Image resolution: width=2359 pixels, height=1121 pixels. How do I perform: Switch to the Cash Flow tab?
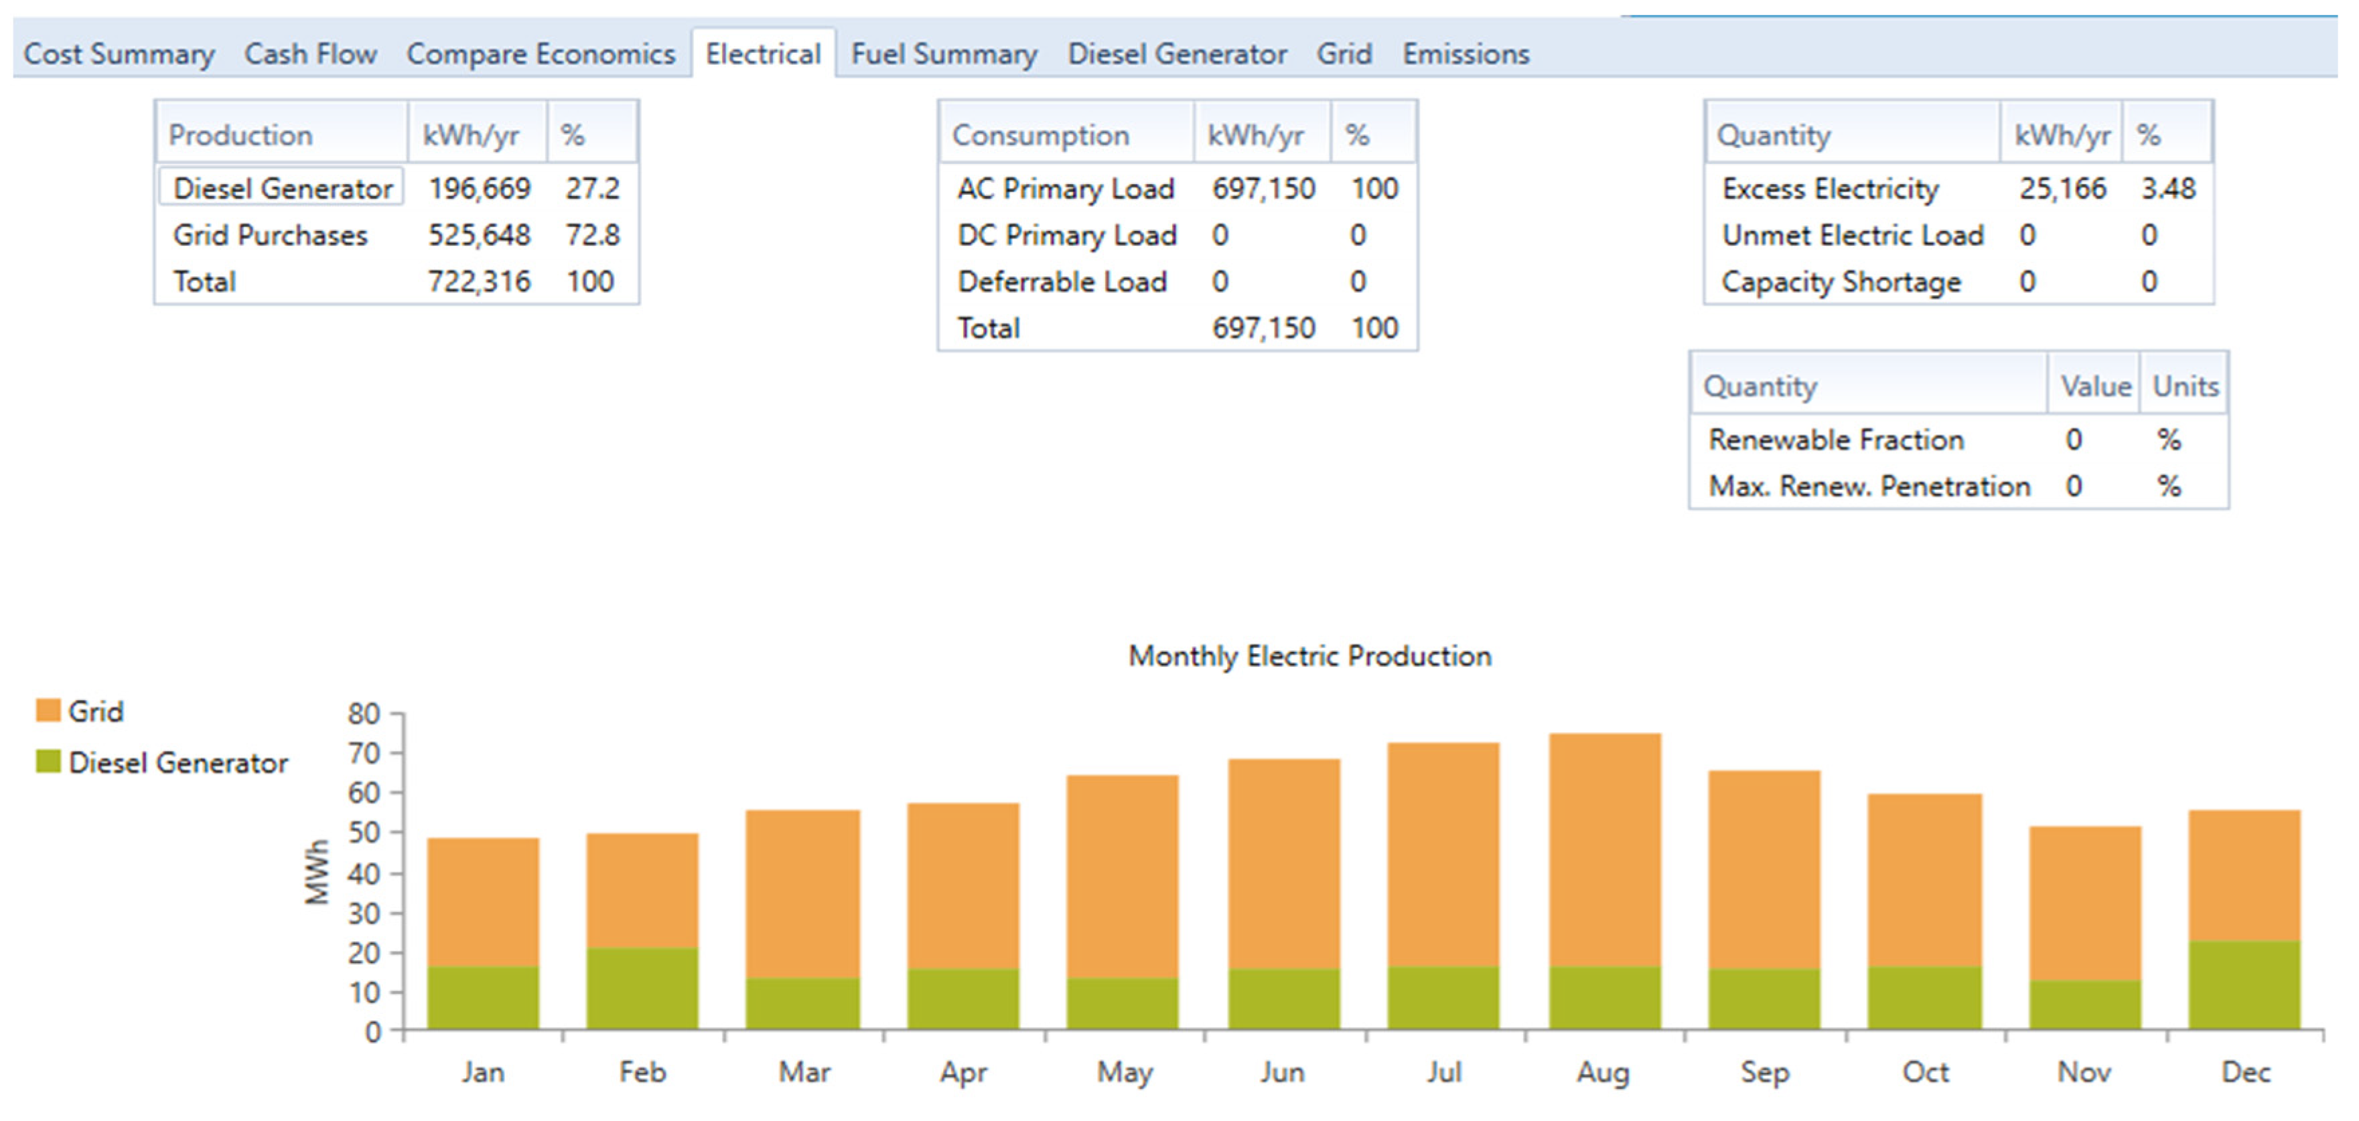(310, 54)
